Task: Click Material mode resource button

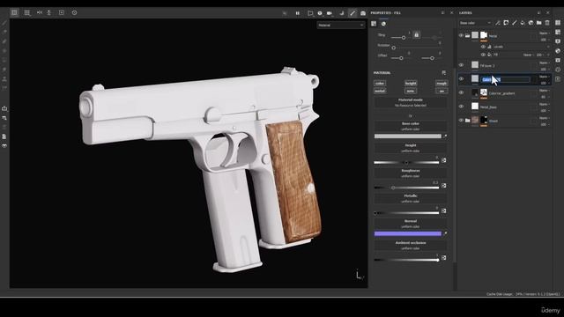Action: pyautogui.click(x=411, y=103)
